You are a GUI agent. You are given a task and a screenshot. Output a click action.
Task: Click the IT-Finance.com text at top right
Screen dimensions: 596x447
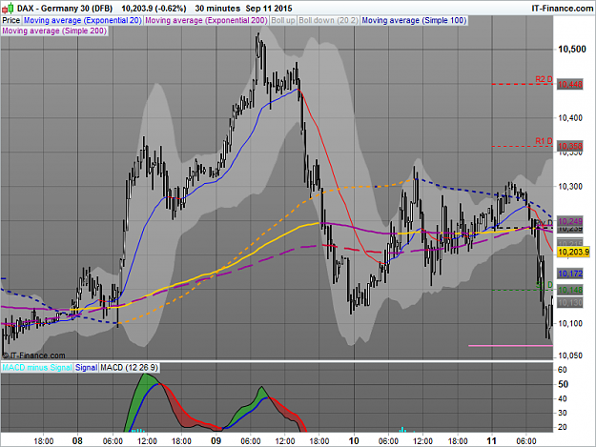coord(562,9)
